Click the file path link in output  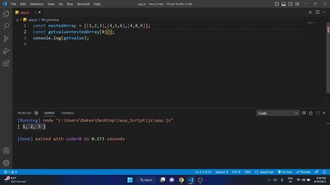click(x=114, y=120)
